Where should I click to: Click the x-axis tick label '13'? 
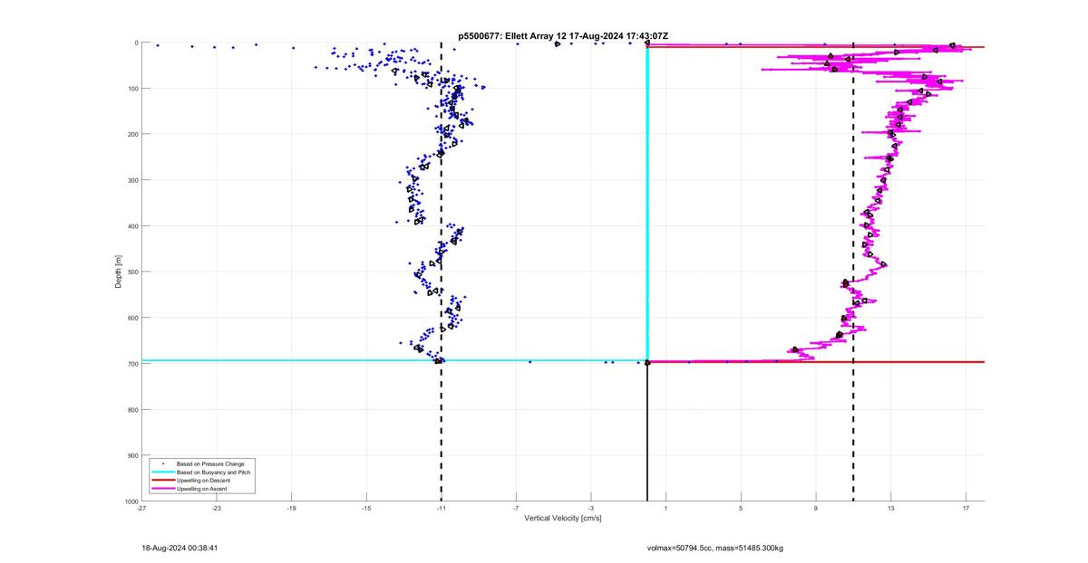point(891,508)
